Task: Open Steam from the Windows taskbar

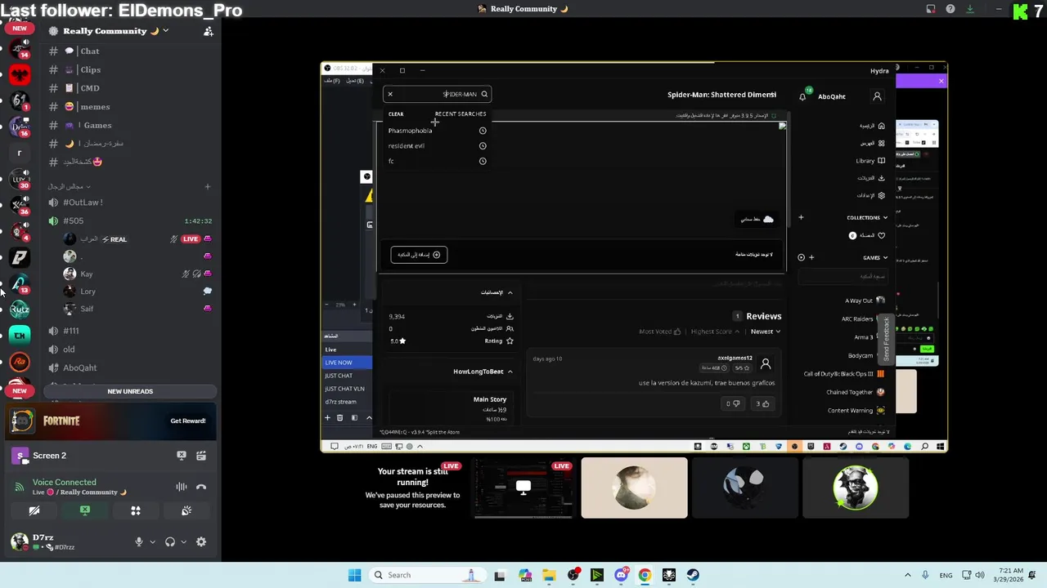Action: click(x=693, y=575)
